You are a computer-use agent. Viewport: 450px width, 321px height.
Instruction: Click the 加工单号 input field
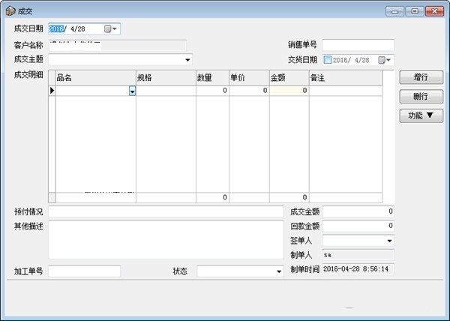[x=84, y=271]
